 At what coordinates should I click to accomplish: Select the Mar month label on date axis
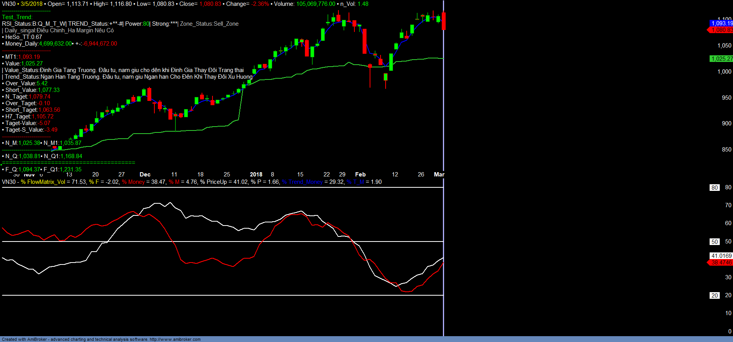439,175
